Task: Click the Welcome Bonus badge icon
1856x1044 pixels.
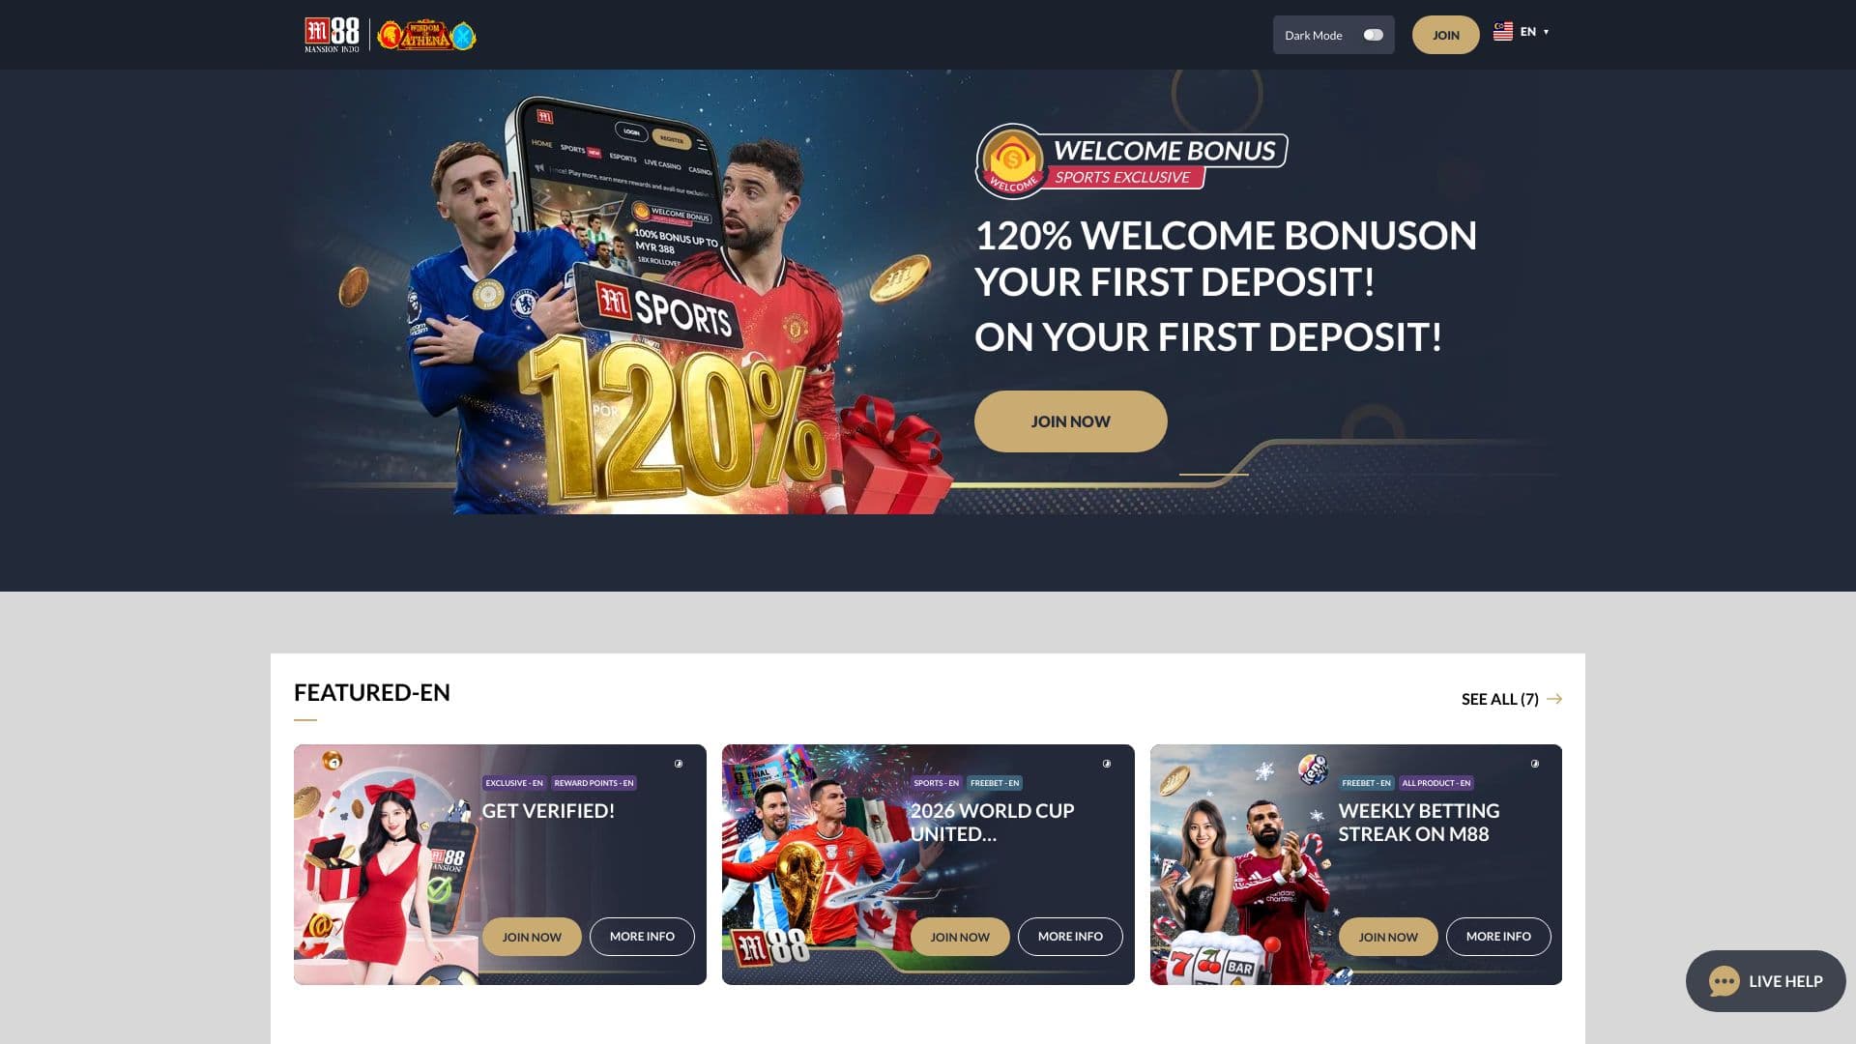Action: coord(1012,160)
